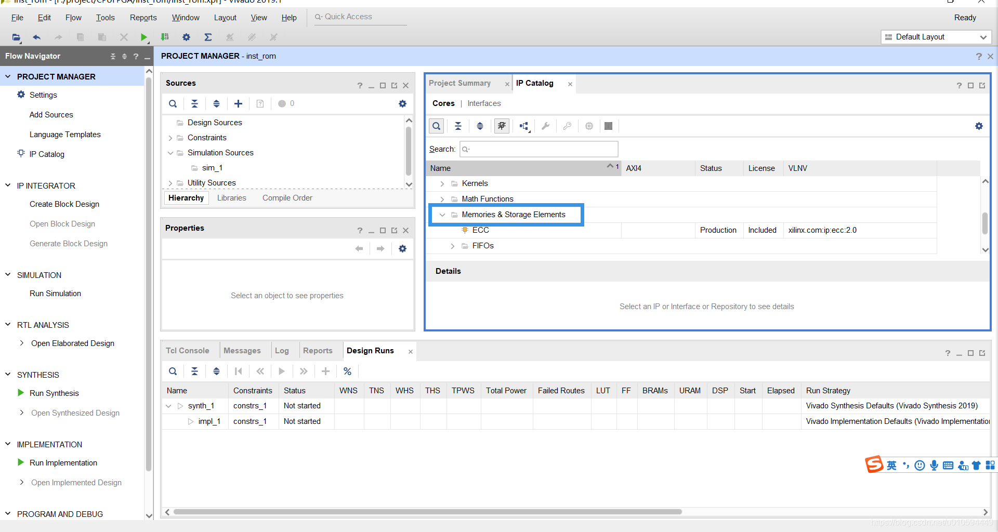The height and width of the screenshot is (532, 998).
Task: Collapse all in Sources panel
Action: click(x=194, y=103)
